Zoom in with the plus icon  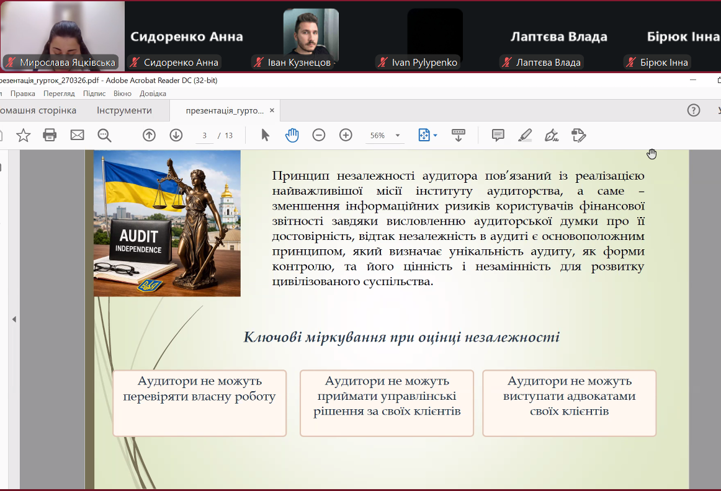pyautogui.click(x=346, y=135)
